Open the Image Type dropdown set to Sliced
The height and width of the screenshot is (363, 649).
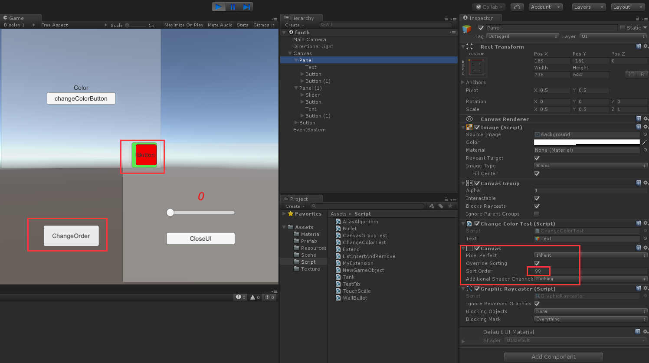tap(590, 165)
